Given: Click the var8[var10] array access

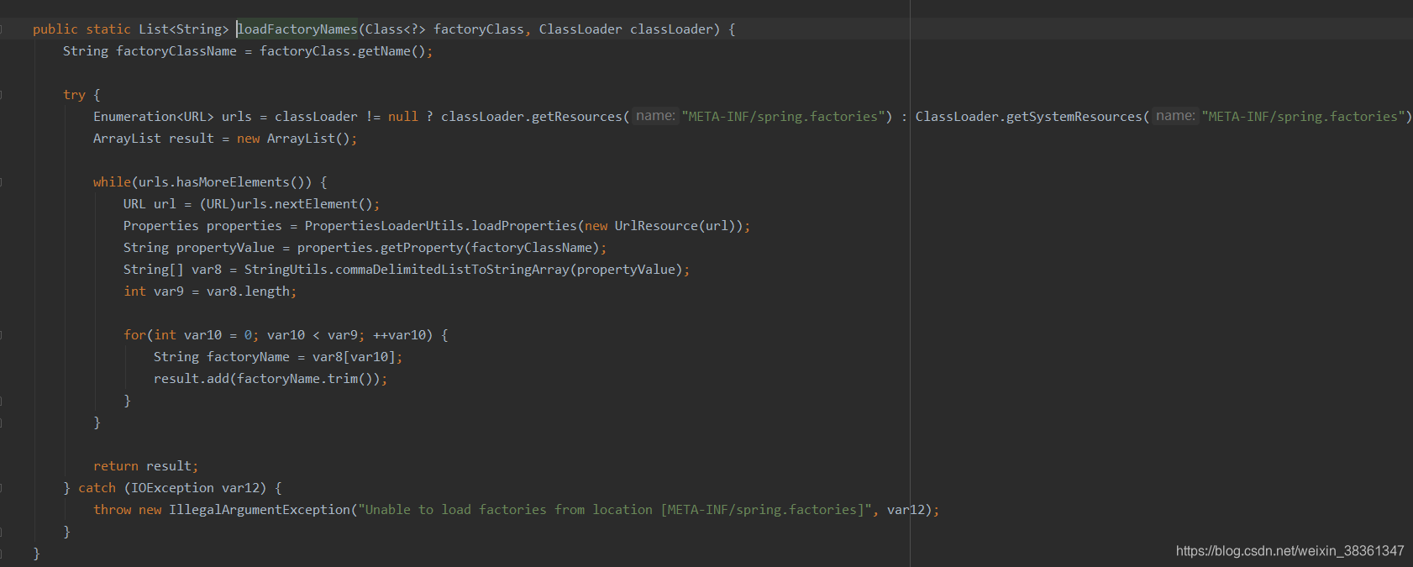Looking at the screenshot, I should coord(354,357).
